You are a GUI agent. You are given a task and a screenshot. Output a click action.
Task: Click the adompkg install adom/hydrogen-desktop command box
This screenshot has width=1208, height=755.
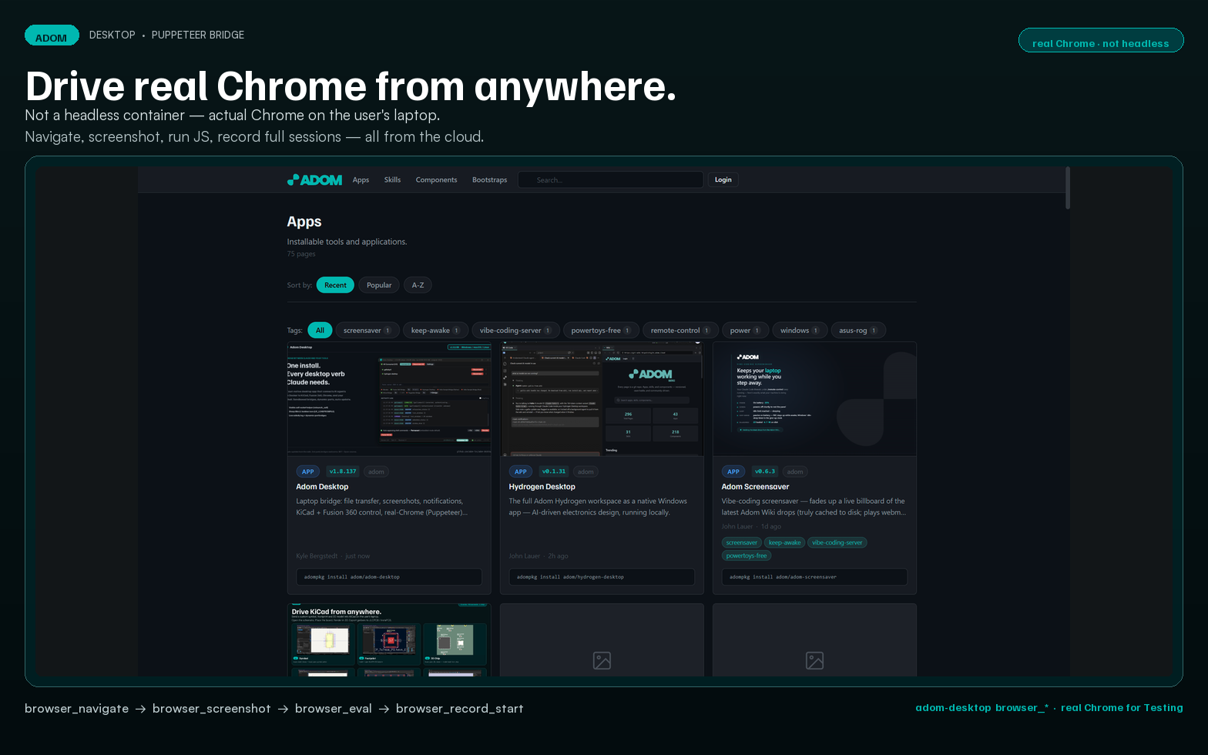pos(602,577)
